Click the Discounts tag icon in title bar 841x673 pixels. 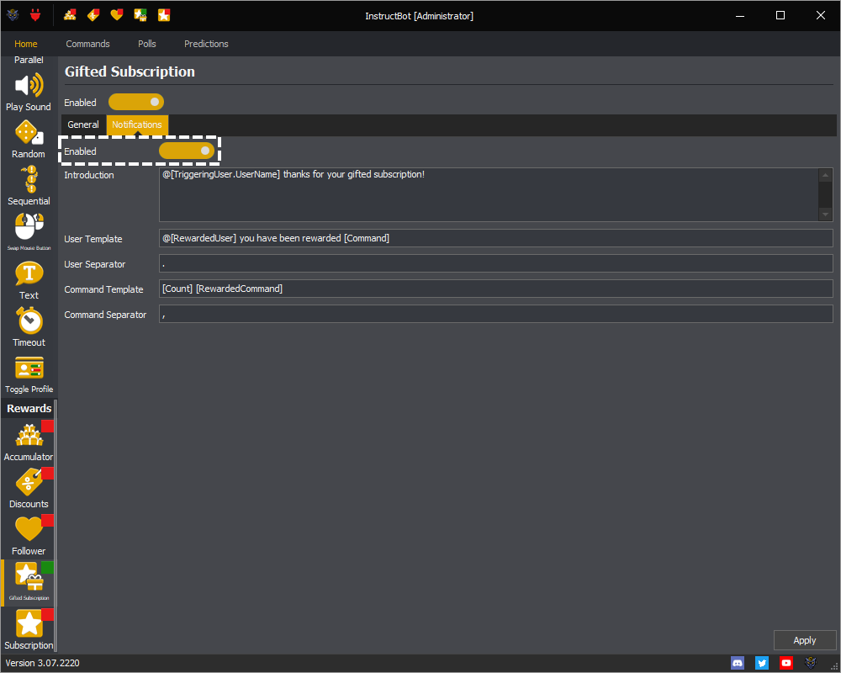point(93,15)
